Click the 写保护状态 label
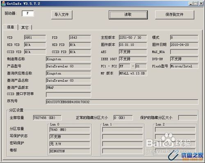Image resolution: width=205 pixels, height=163 pixels. tap(18, 136)
